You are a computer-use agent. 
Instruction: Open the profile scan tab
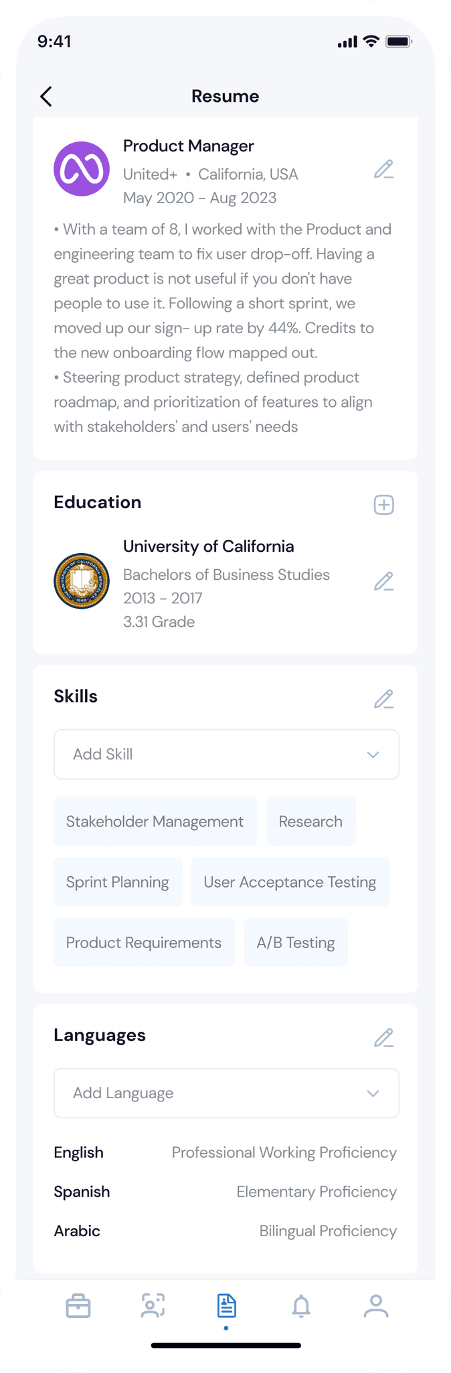coord(153,1306)
